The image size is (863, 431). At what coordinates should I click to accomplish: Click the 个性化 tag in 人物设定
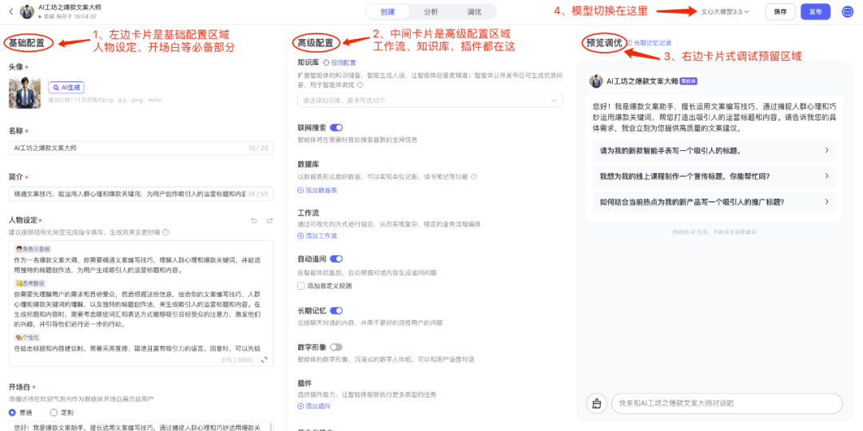29,337
